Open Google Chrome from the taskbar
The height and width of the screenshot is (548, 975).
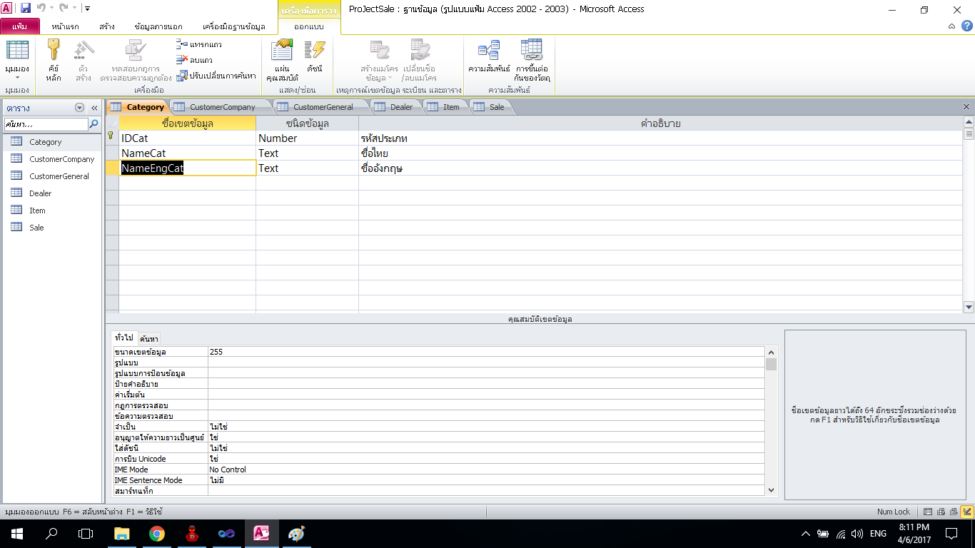coord(156,534)
